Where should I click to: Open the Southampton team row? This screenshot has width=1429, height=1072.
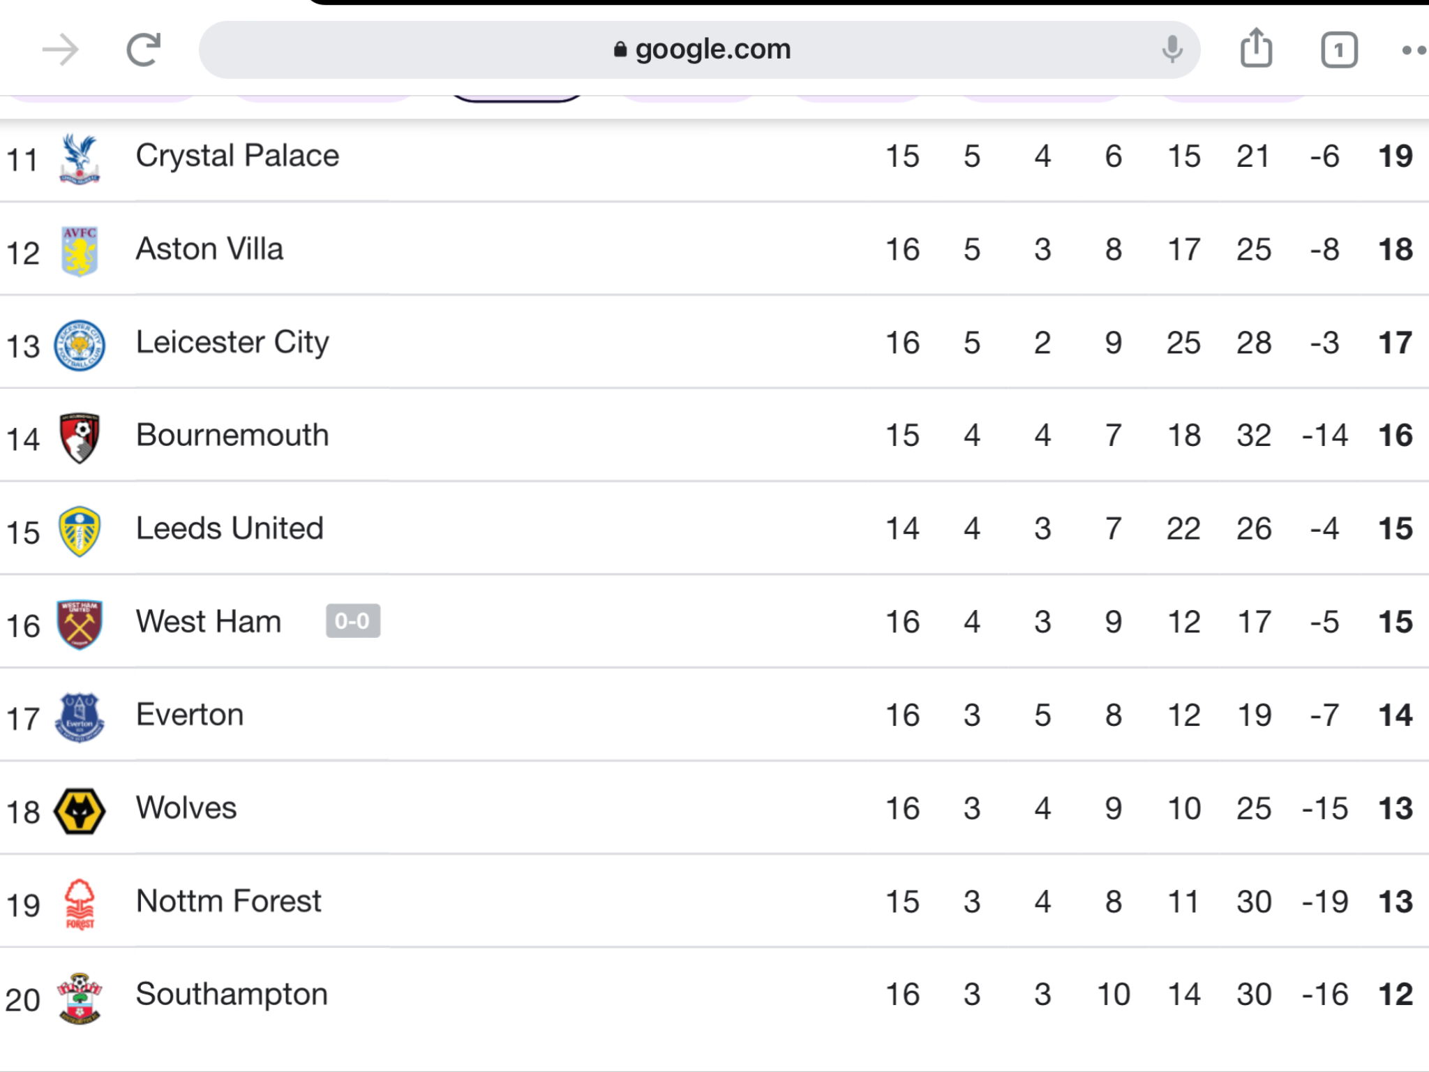pyautogui.click(x=714, y=995)
